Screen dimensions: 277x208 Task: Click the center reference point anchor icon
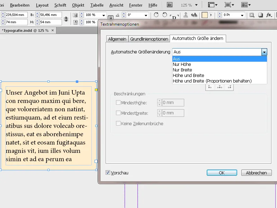tap(220, 87)
